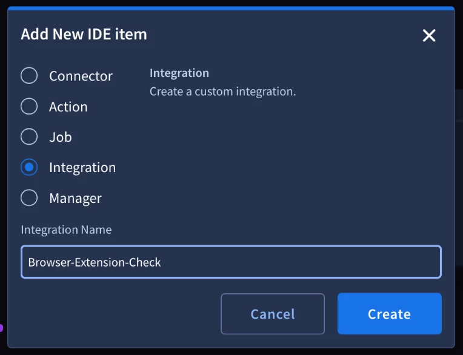Click the Action label text
The height and width of the screenshot is (355, 463).
[x=68, y=107]
